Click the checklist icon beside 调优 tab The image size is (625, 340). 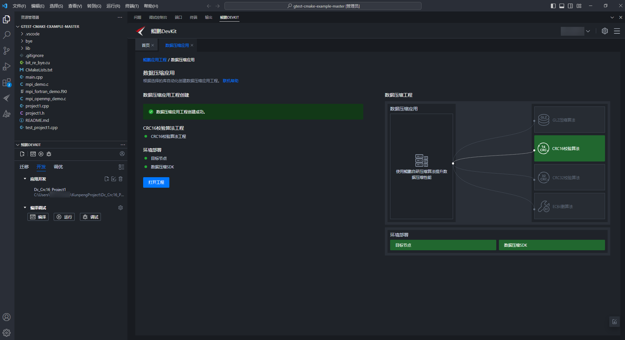pyautogui.click(x=122, y=167)
